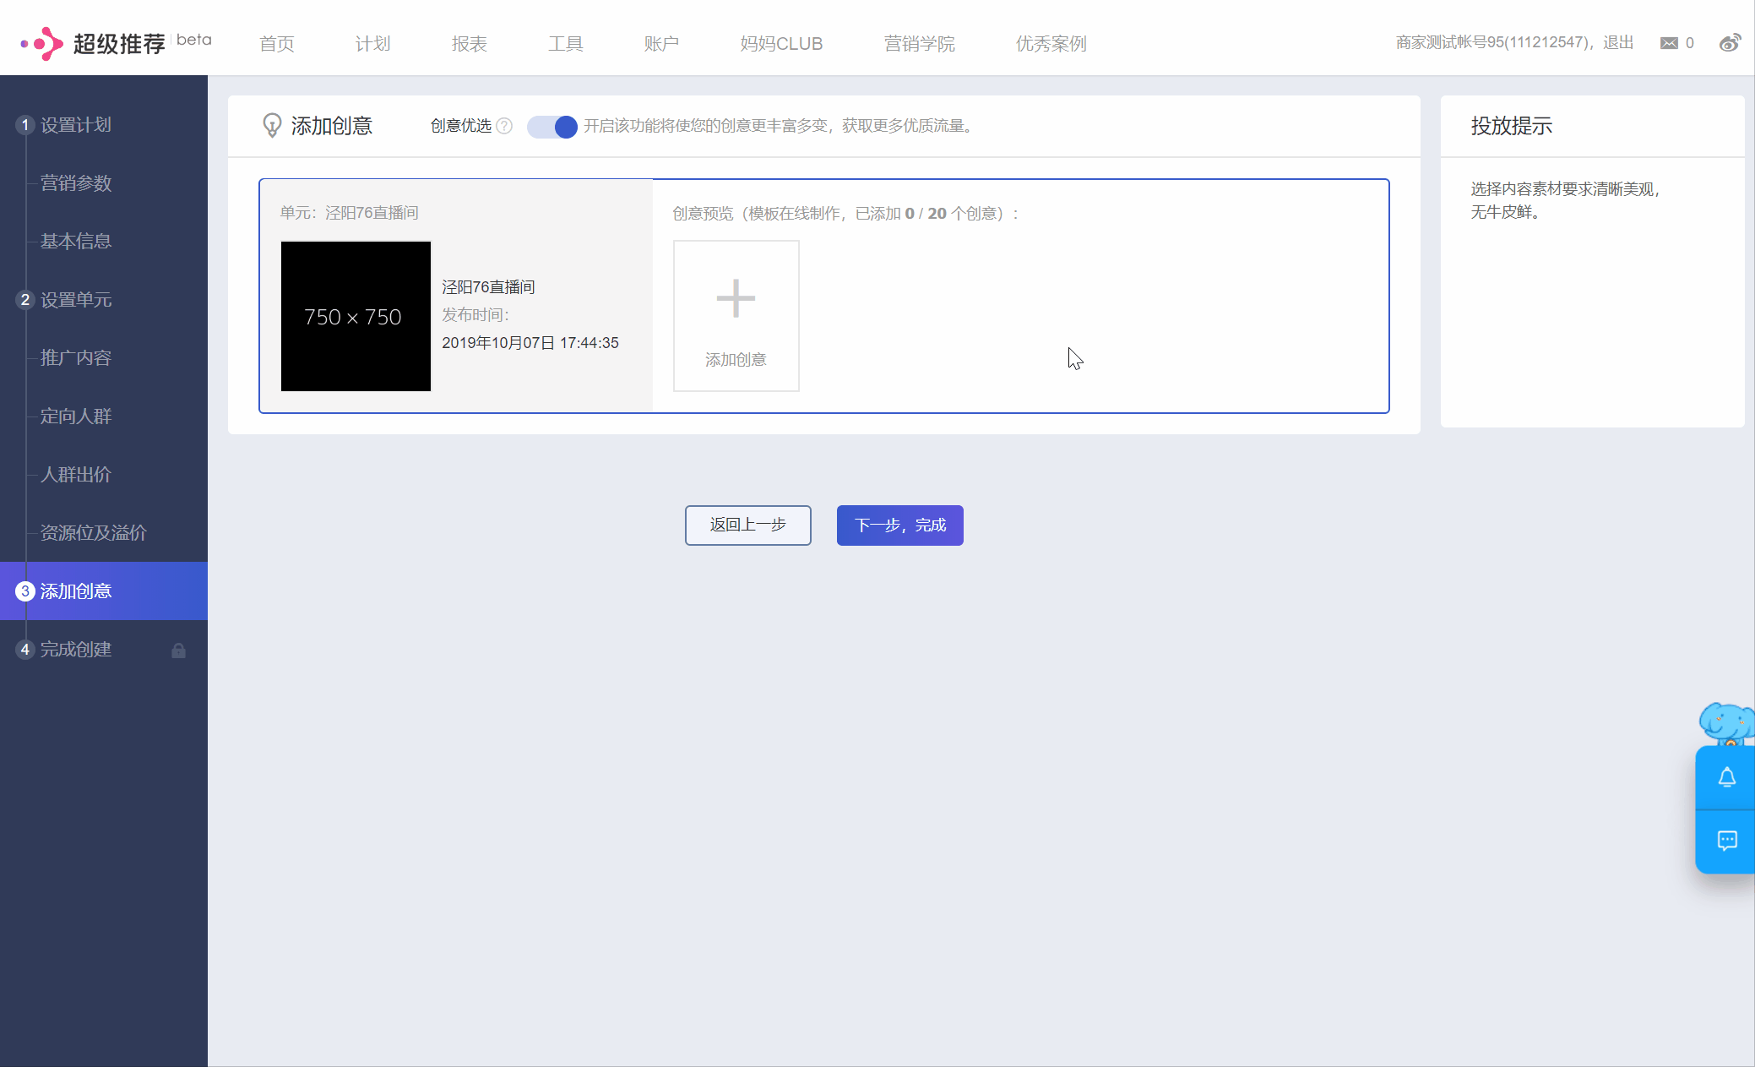Open the chat message floating button
Viewport: 1755px width, 1067px height.
click(x=1726, y=841)
